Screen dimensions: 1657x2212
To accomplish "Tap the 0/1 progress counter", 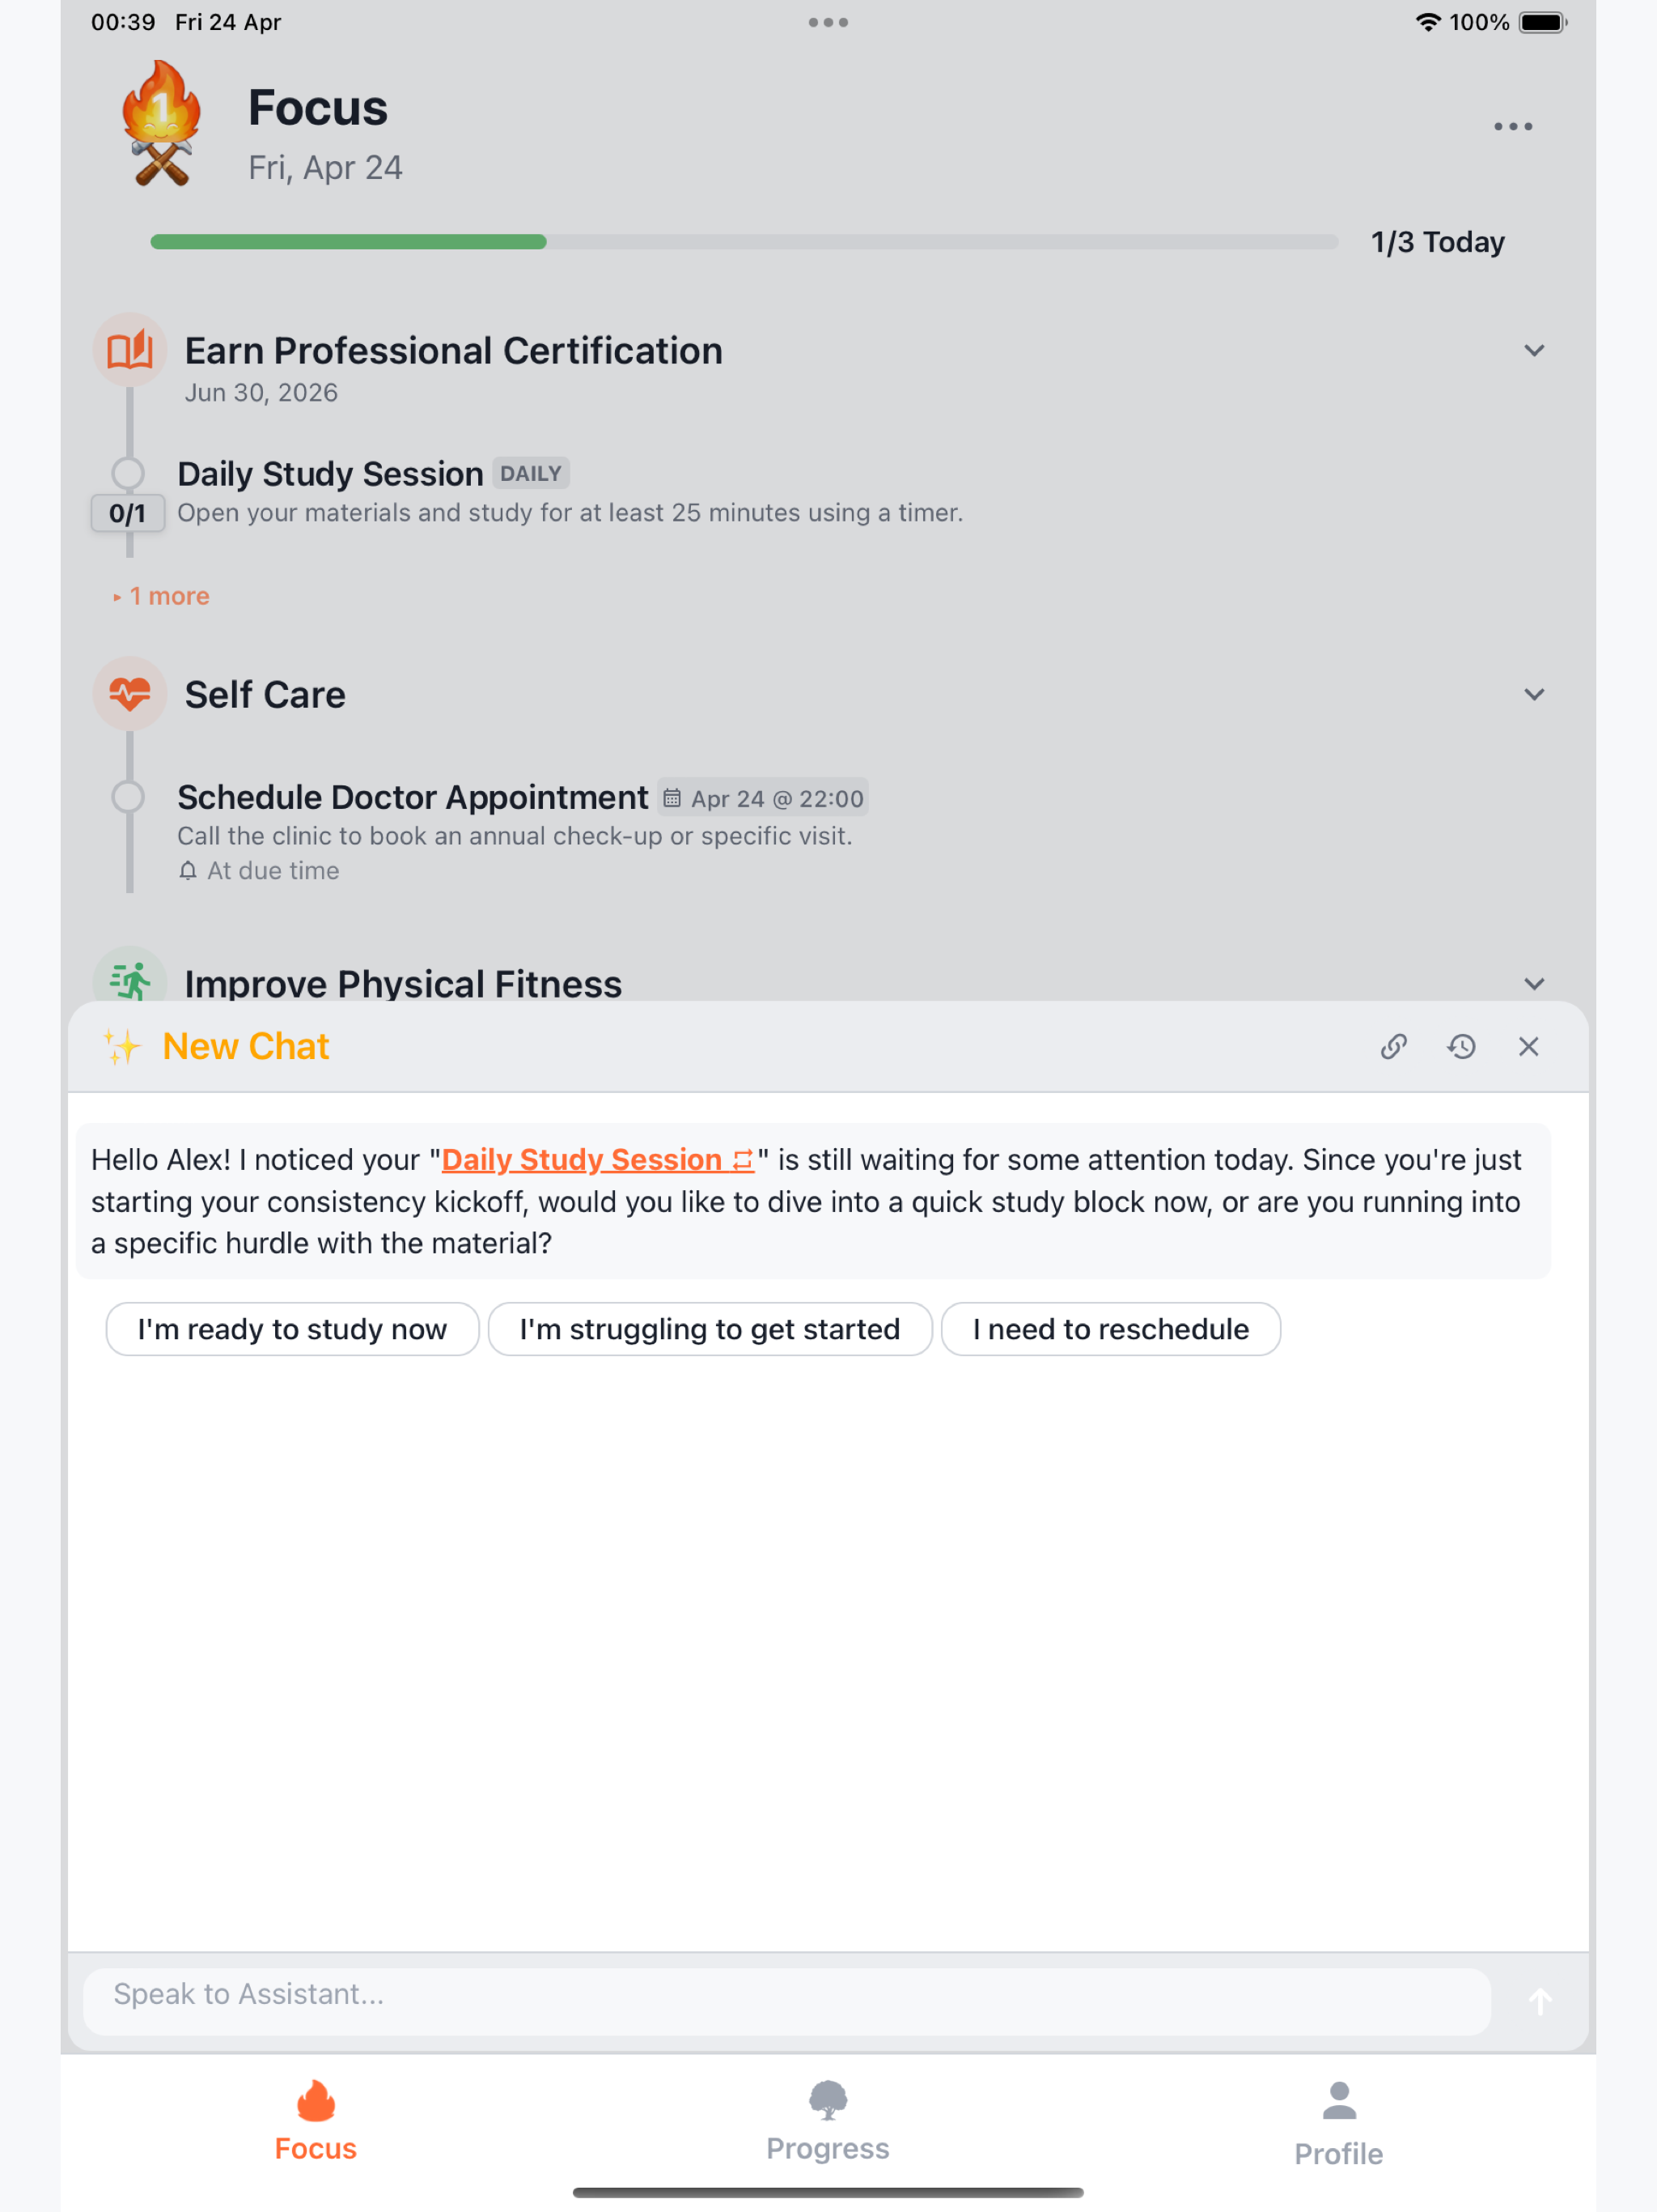I will 128,513.
